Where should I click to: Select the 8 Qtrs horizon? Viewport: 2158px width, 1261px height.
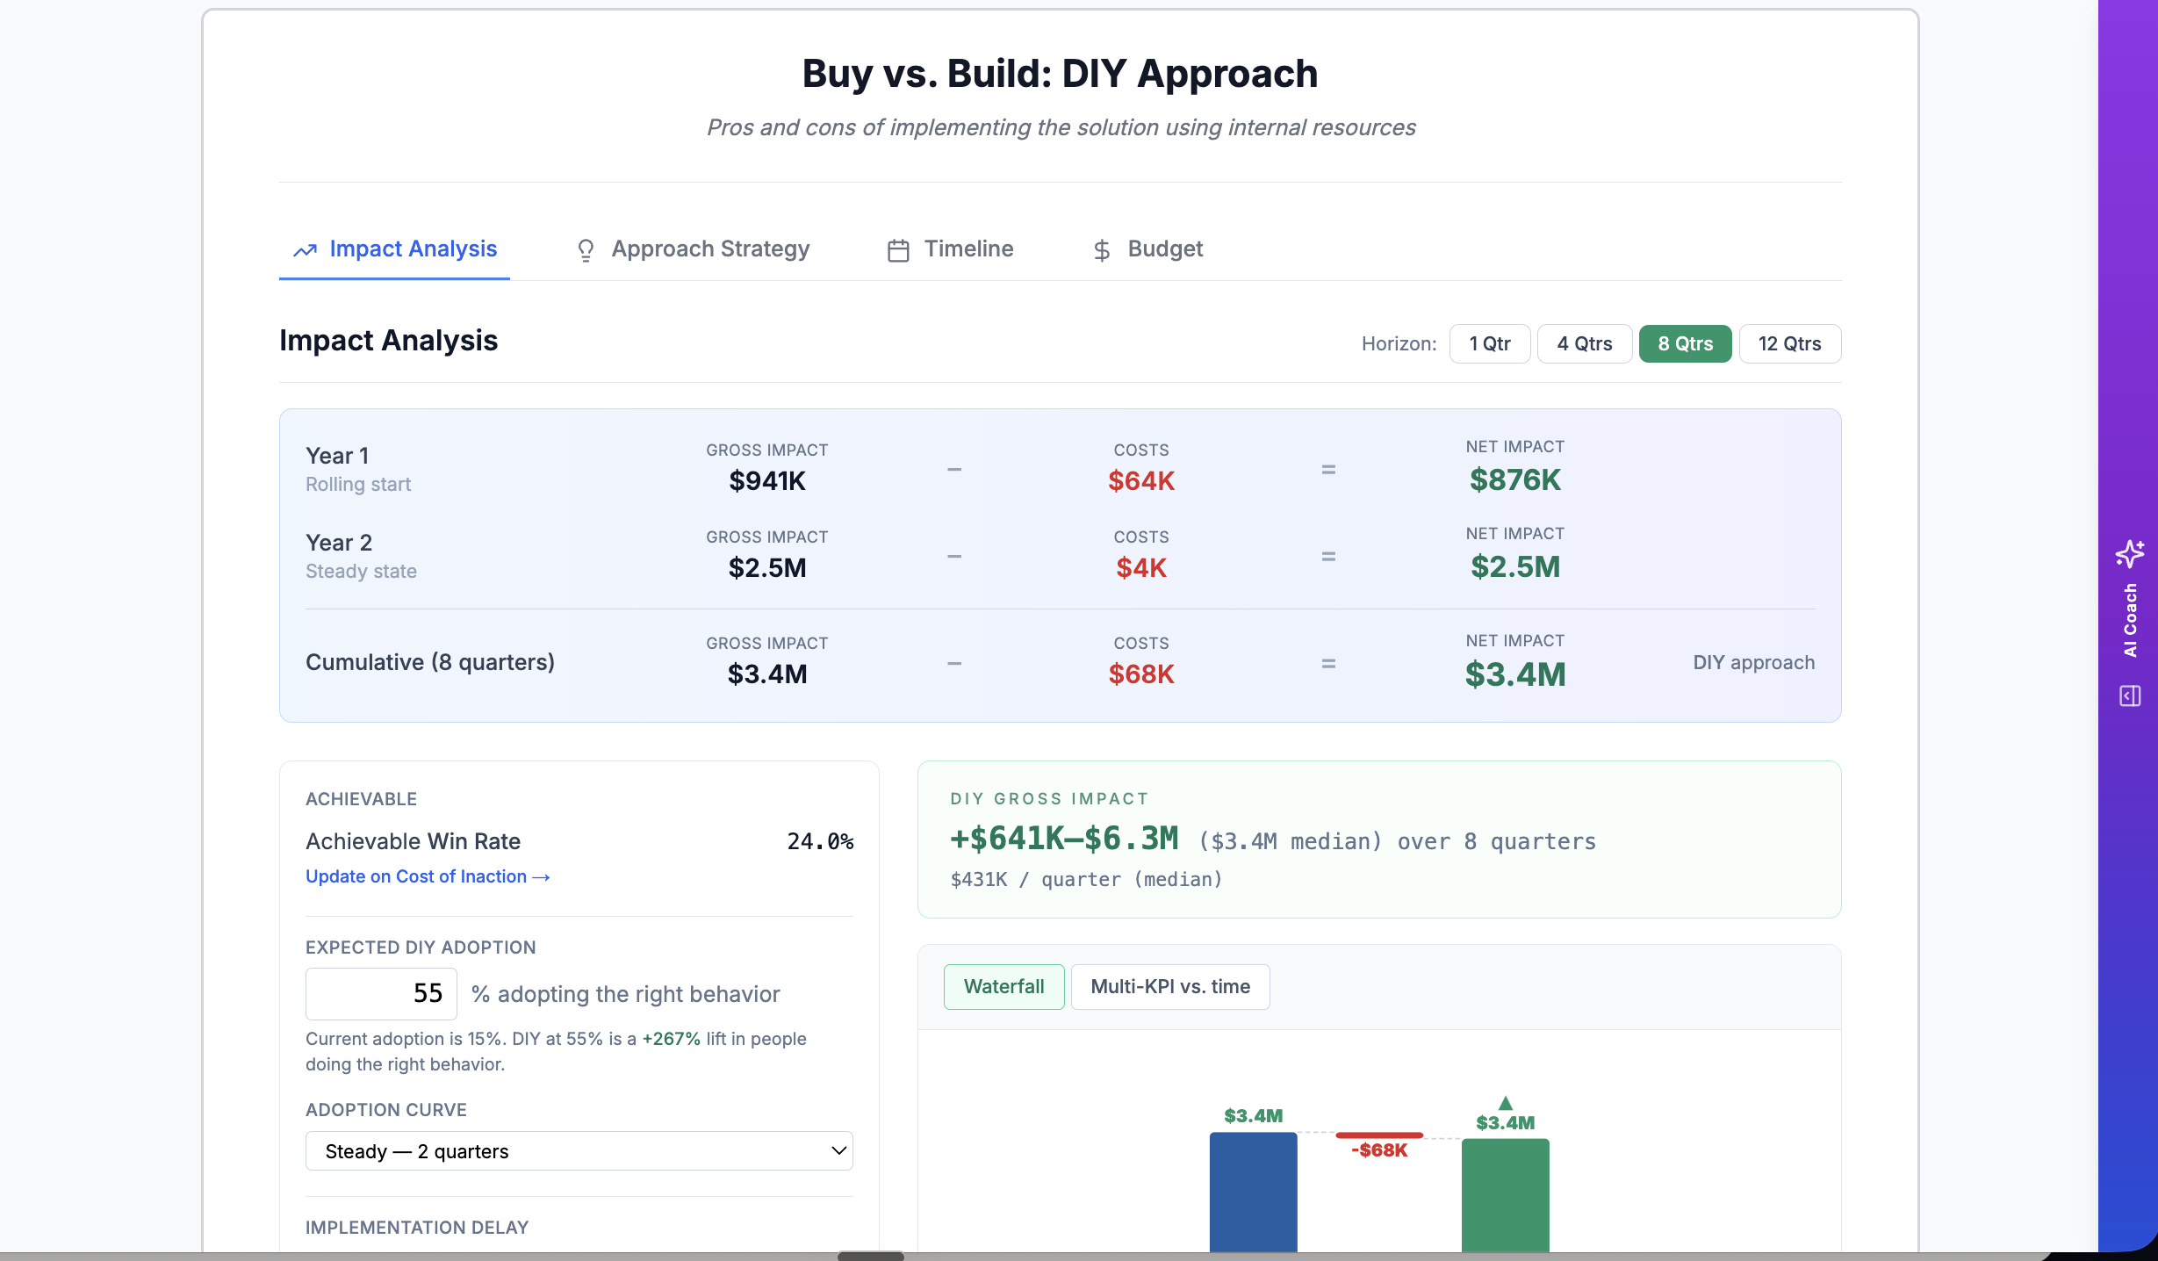point(1685,343)
